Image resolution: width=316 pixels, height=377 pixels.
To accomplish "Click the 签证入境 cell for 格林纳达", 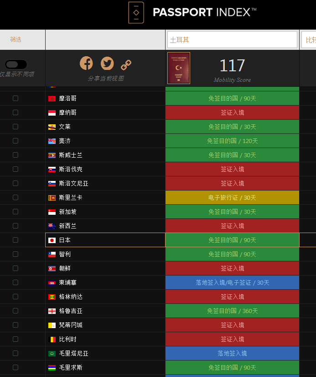I will point(232,297).
